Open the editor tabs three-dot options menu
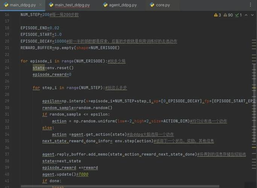The image size is (257, 188). 251,5
